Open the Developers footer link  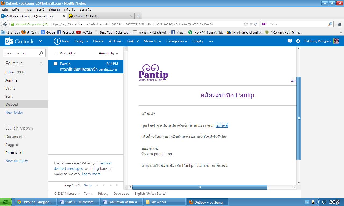pyautogui.click(x=121, y=193)
